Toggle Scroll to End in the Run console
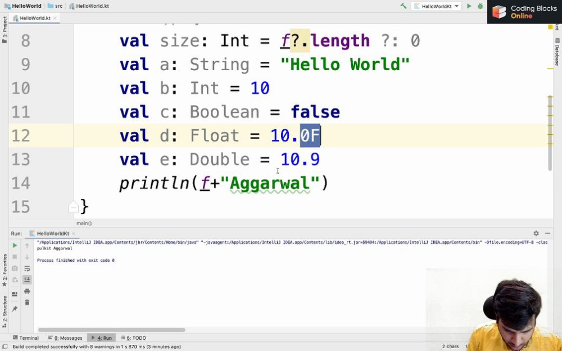The image size is (562, 351). pos(27,279)
